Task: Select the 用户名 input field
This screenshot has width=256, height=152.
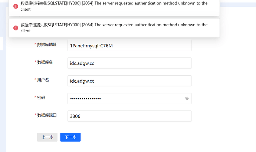Action: click(x=129, y=81)
